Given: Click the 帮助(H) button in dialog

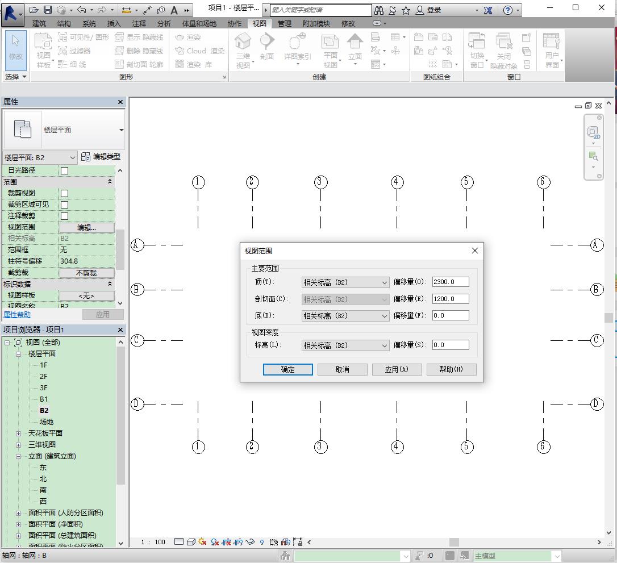Looking at the screenshot, I should pyautogui.click(x=451, y=369).
